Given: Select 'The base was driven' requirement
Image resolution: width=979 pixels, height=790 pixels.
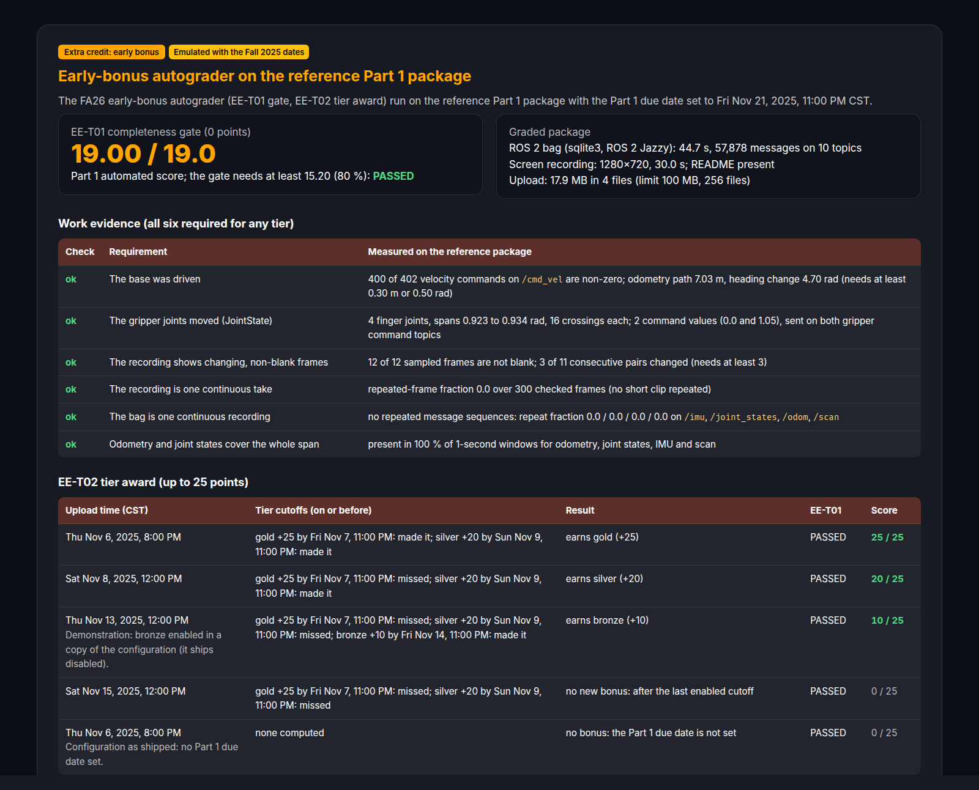Looking at the screenshot, I should pyautogui.click(x=155, y=279).
